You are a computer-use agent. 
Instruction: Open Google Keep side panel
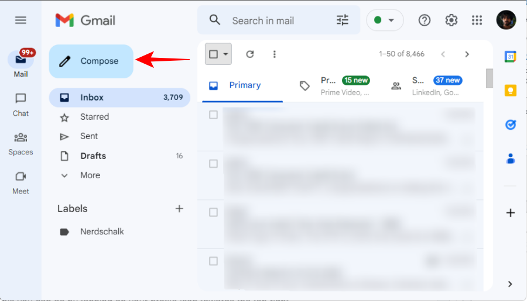coord(510,90)
